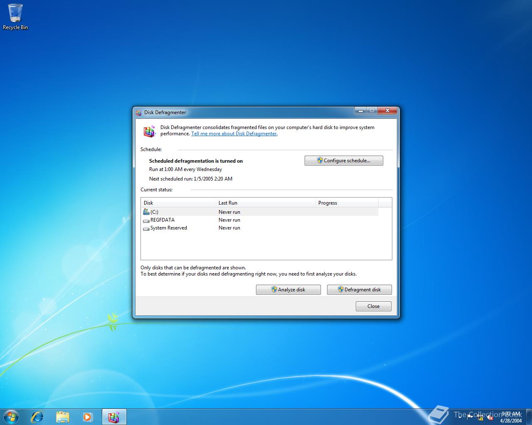Minimize the Disk Defragmenter window
532x425 pixels.
click(360, 111)
